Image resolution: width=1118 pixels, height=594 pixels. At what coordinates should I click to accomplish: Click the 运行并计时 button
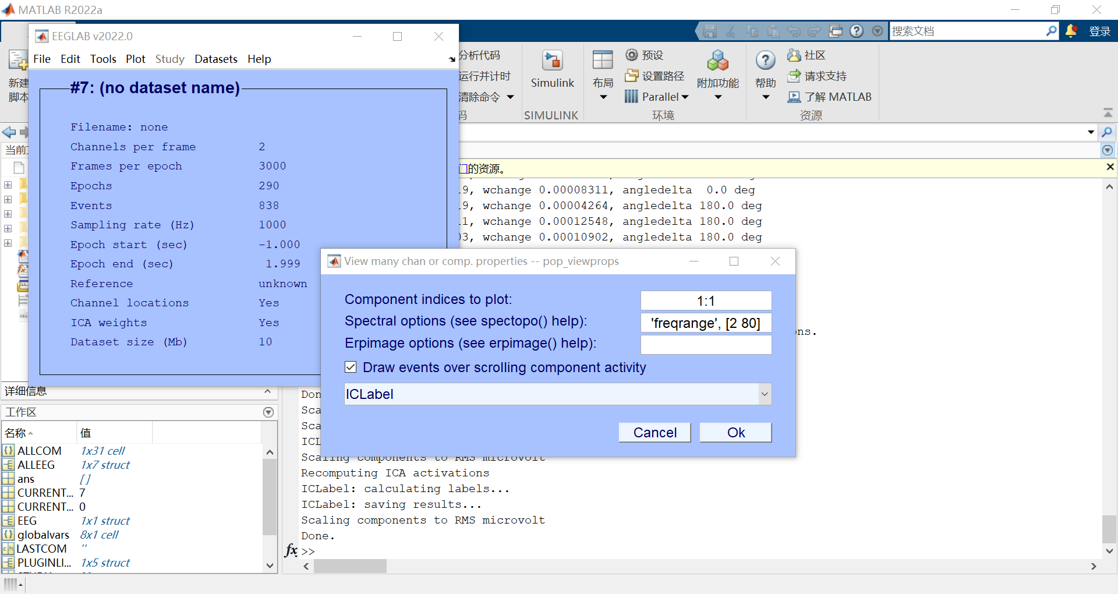[x=484, y=76]
